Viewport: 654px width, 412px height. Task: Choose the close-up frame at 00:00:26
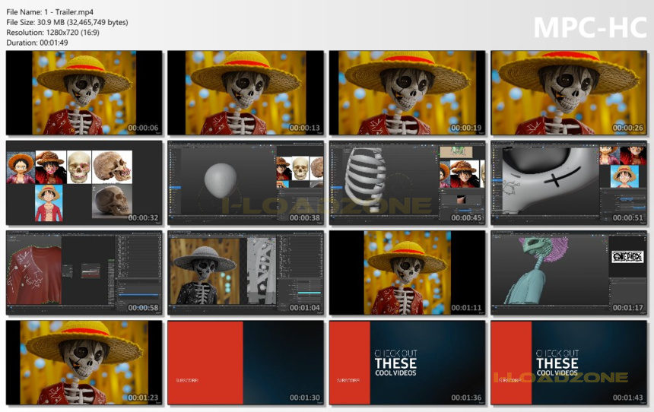pos(569,93)
